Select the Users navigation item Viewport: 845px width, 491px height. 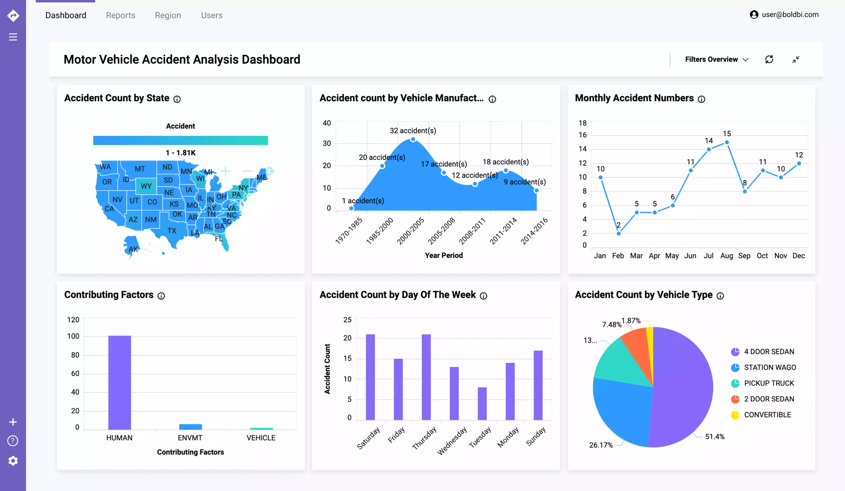211,15
